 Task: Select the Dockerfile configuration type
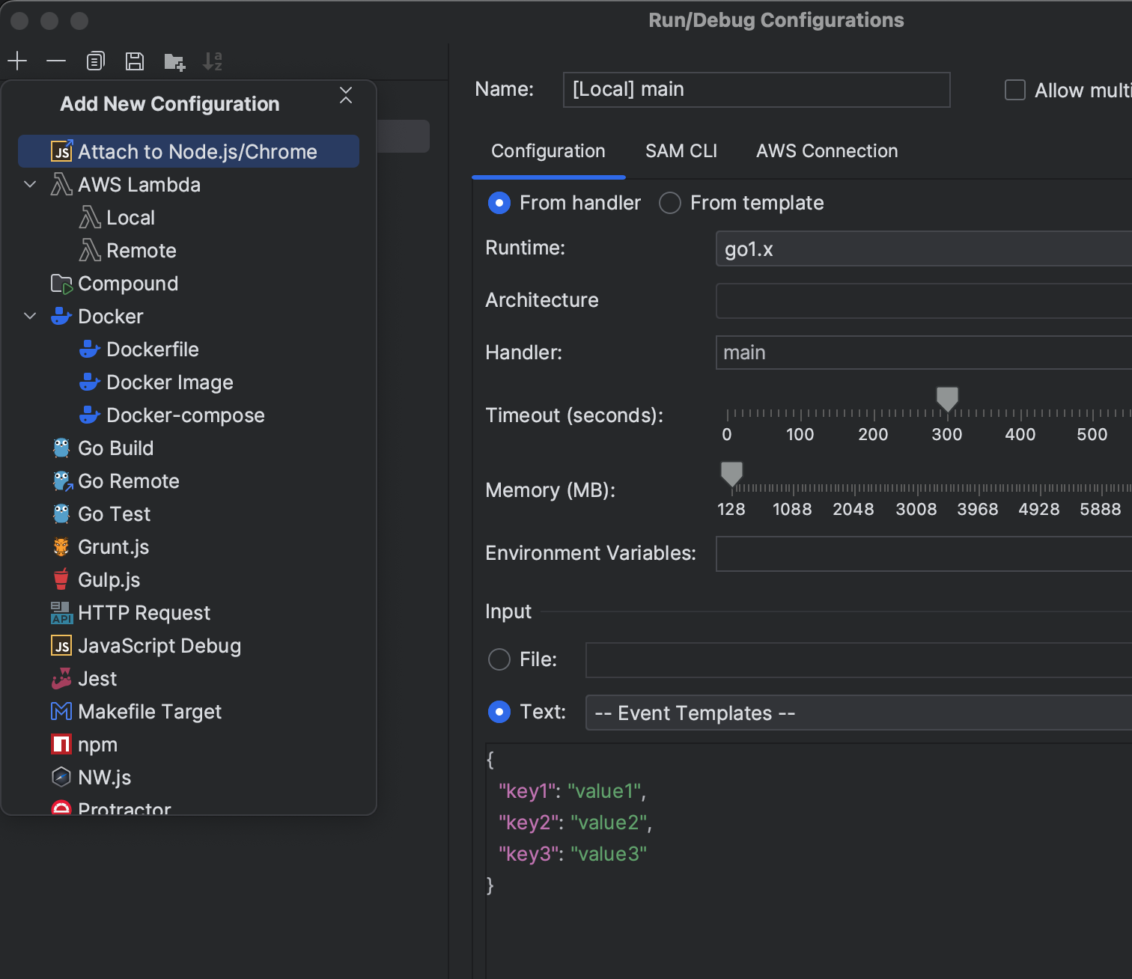(139, 349)
